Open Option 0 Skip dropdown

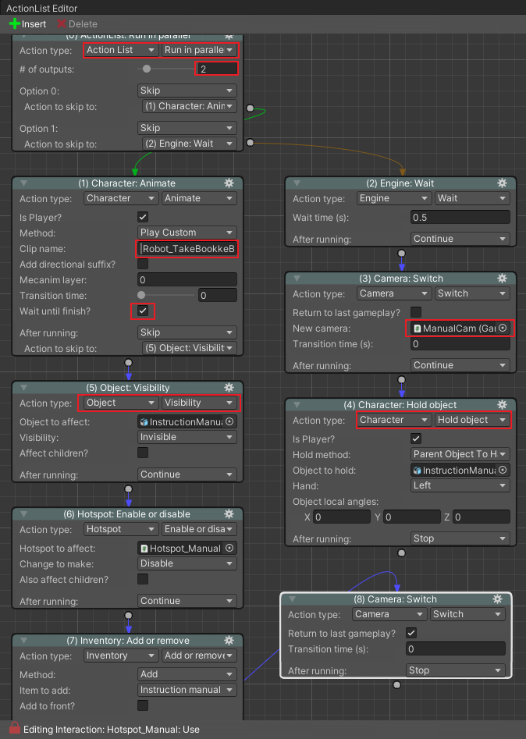[187, 91]
